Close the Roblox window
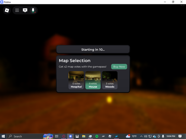The image size is (186, 139). click(182, 2)
